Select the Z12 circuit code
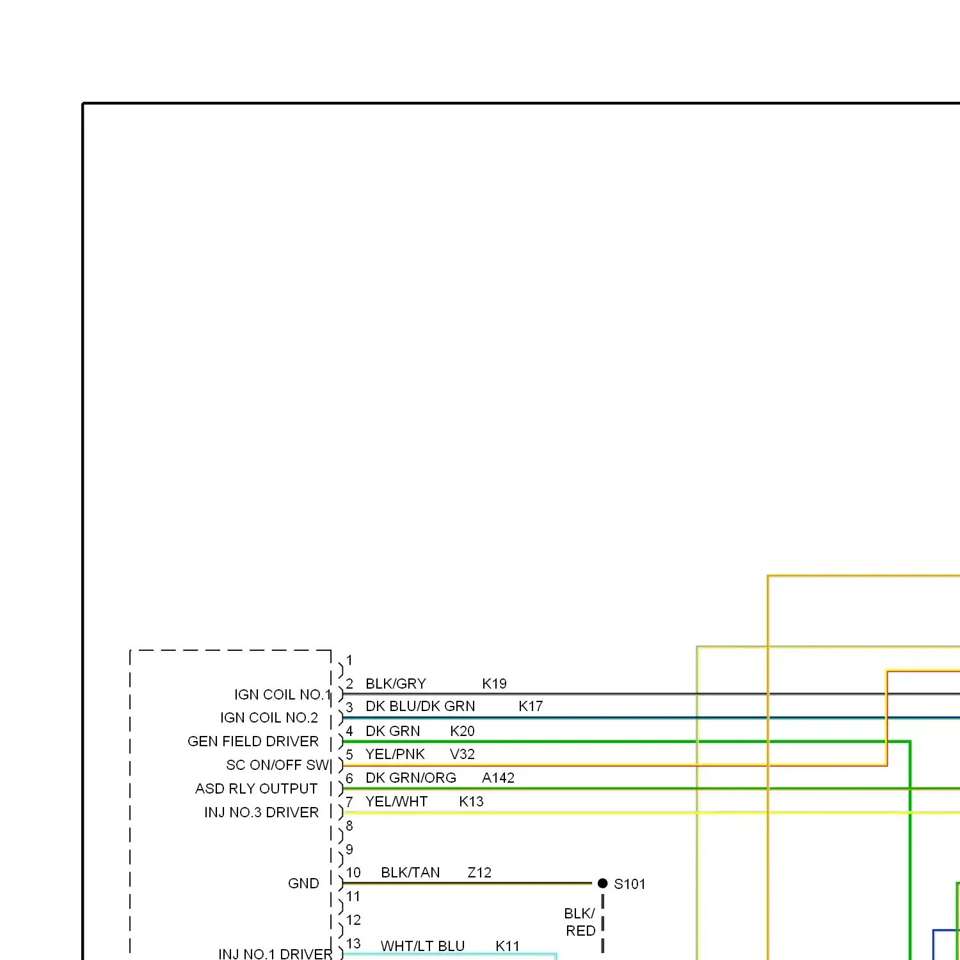The height and width of the screenshot is (960, 960). (x=479, y=872)
